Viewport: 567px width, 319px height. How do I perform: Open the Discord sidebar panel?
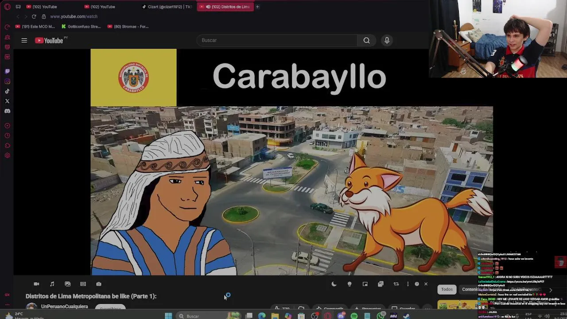tap(7, 111)
